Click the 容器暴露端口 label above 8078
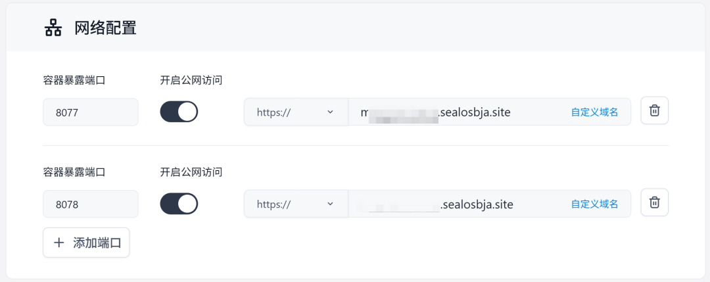 [74, 172]
